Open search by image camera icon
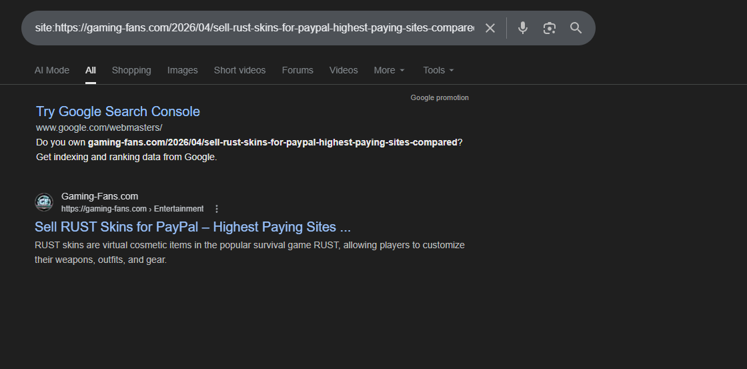Viewport: 747px width, 369px height. pos(549,28)
